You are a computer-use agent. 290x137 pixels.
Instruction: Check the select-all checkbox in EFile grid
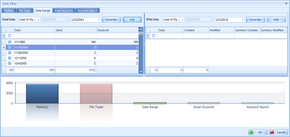pyautogui.click(x=154, y=36)
